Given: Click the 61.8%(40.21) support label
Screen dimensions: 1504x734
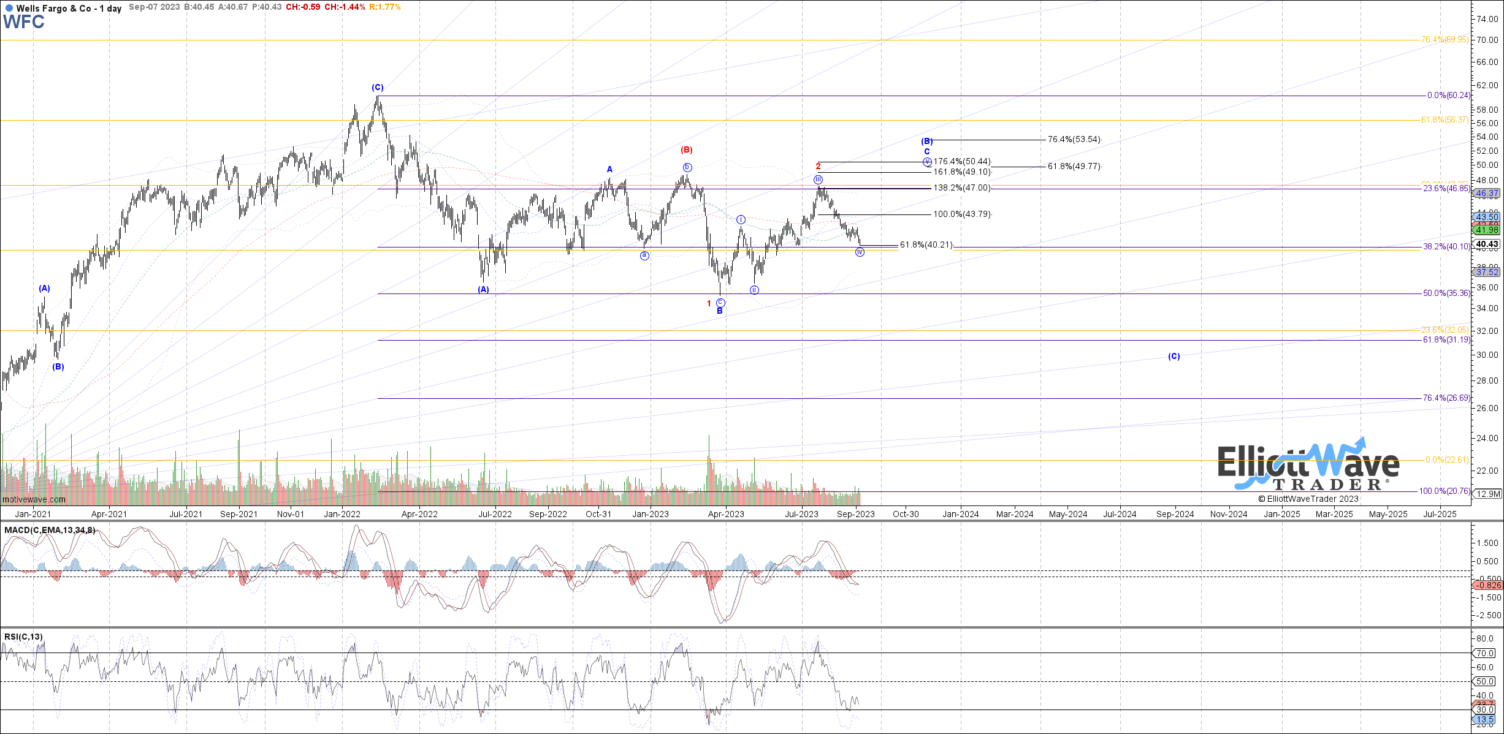Looking at the screenshot, I should point(926,245).
